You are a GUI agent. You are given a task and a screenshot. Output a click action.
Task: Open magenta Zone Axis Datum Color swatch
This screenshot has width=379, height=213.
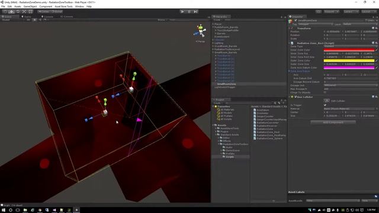349,67
